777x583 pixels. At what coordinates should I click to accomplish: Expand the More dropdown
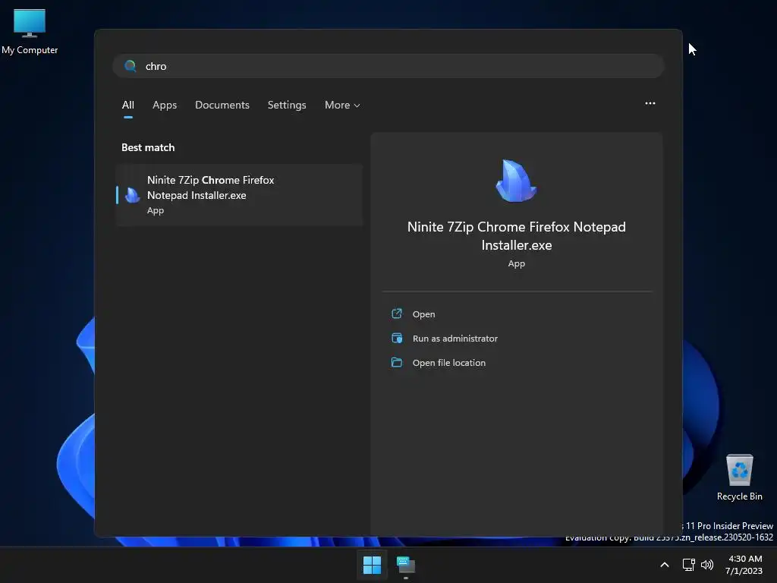click(342, 105)
